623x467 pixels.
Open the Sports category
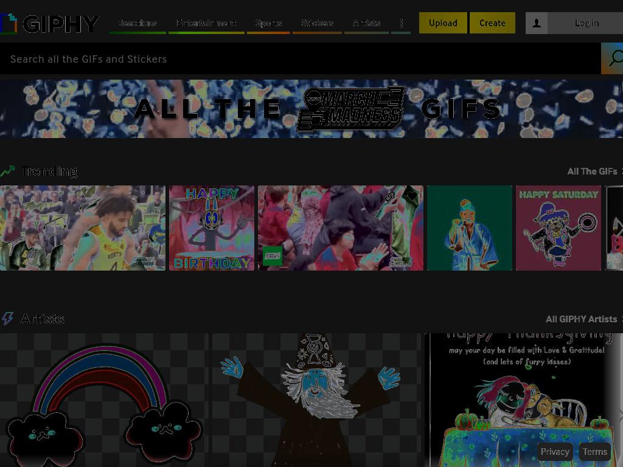coord(268,23)
